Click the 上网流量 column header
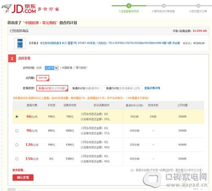Screen dimensions: 212x191 182,105
